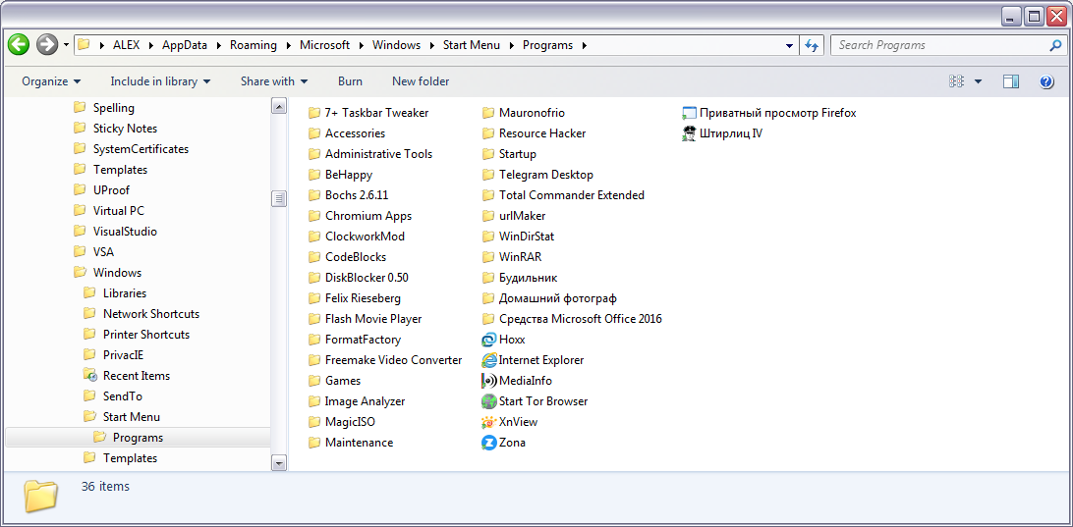Select Network Shortcuts in the tree
Viewport: 1073px width, 527px height.
151,314
